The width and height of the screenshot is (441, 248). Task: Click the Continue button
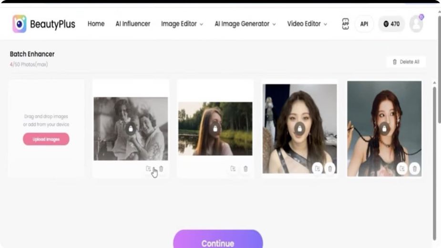[218, 239]
